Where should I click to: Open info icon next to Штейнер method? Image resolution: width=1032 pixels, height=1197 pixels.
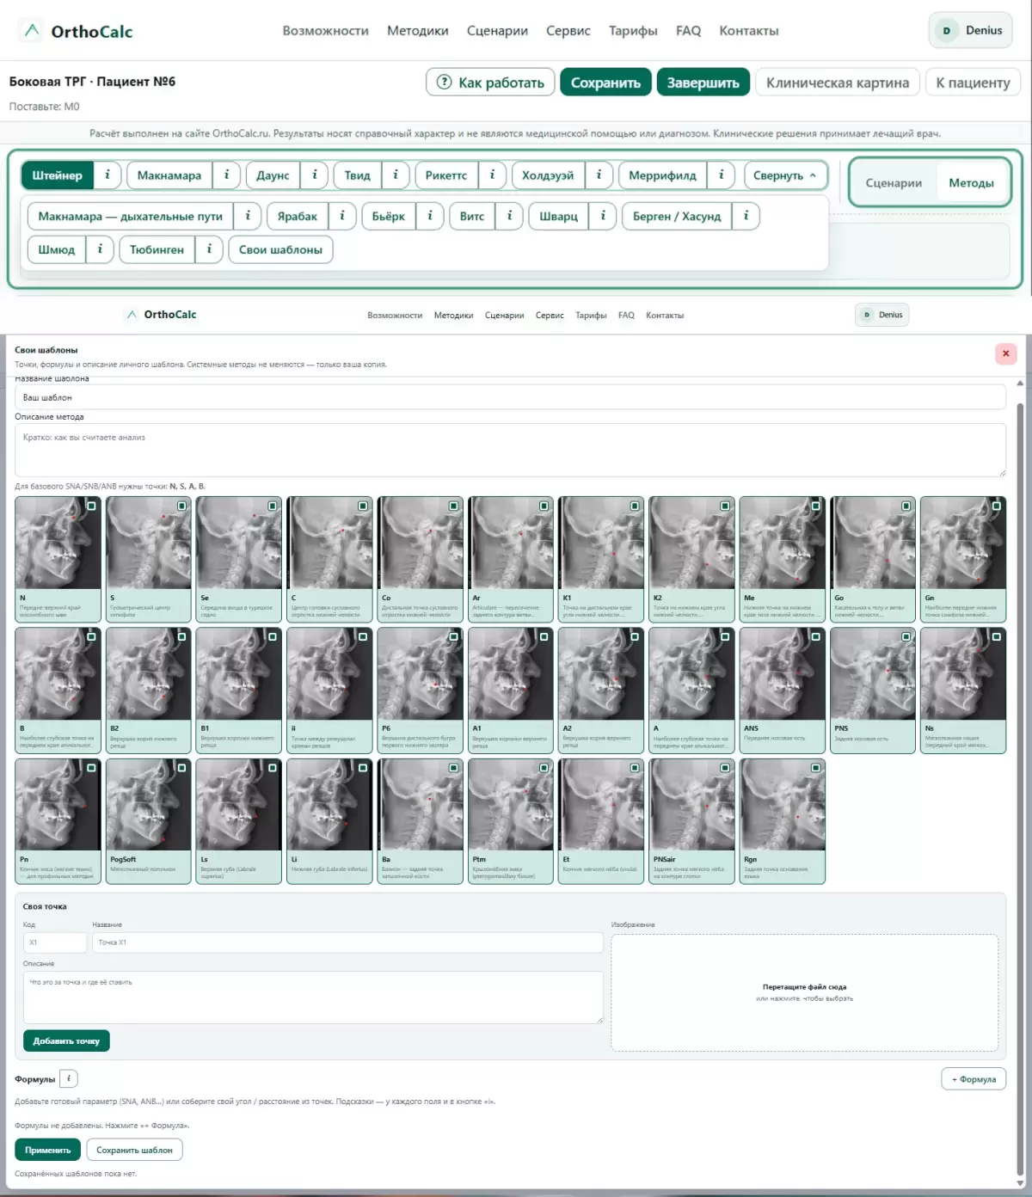tap(107, 175)
